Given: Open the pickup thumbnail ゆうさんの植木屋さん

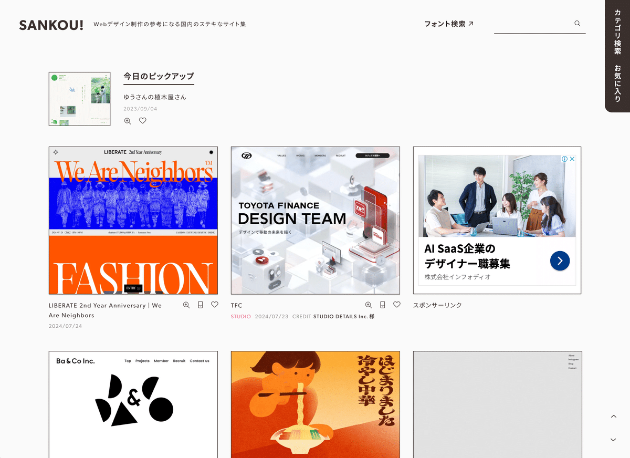Looking at the screenshot, I should coord(79,99).
